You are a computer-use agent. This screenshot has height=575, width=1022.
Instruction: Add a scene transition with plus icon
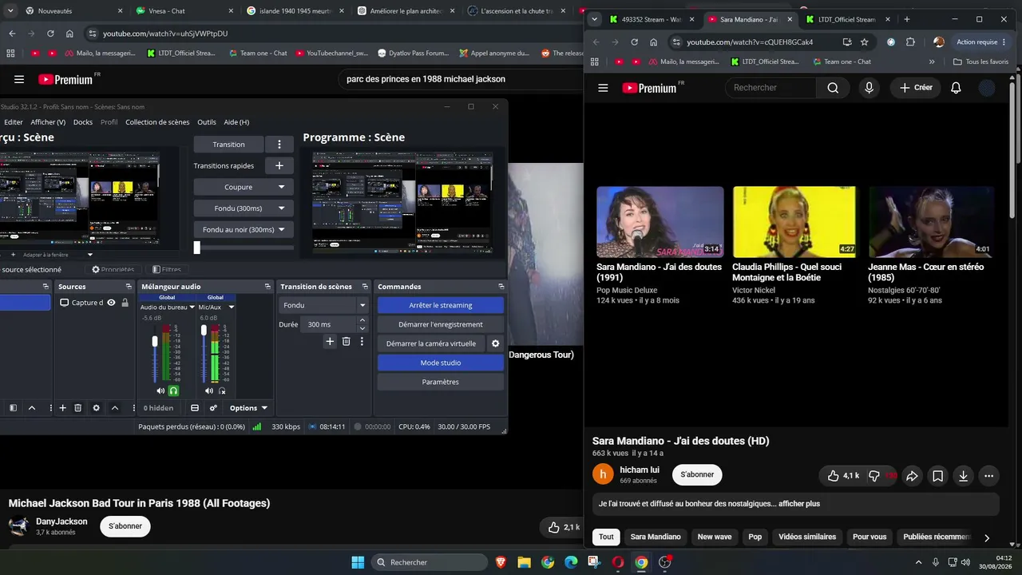point(330,341)
